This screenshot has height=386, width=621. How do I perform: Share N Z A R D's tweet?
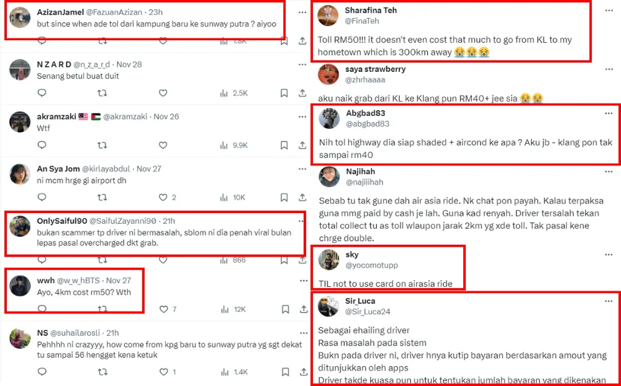click(x=302, y=93)
